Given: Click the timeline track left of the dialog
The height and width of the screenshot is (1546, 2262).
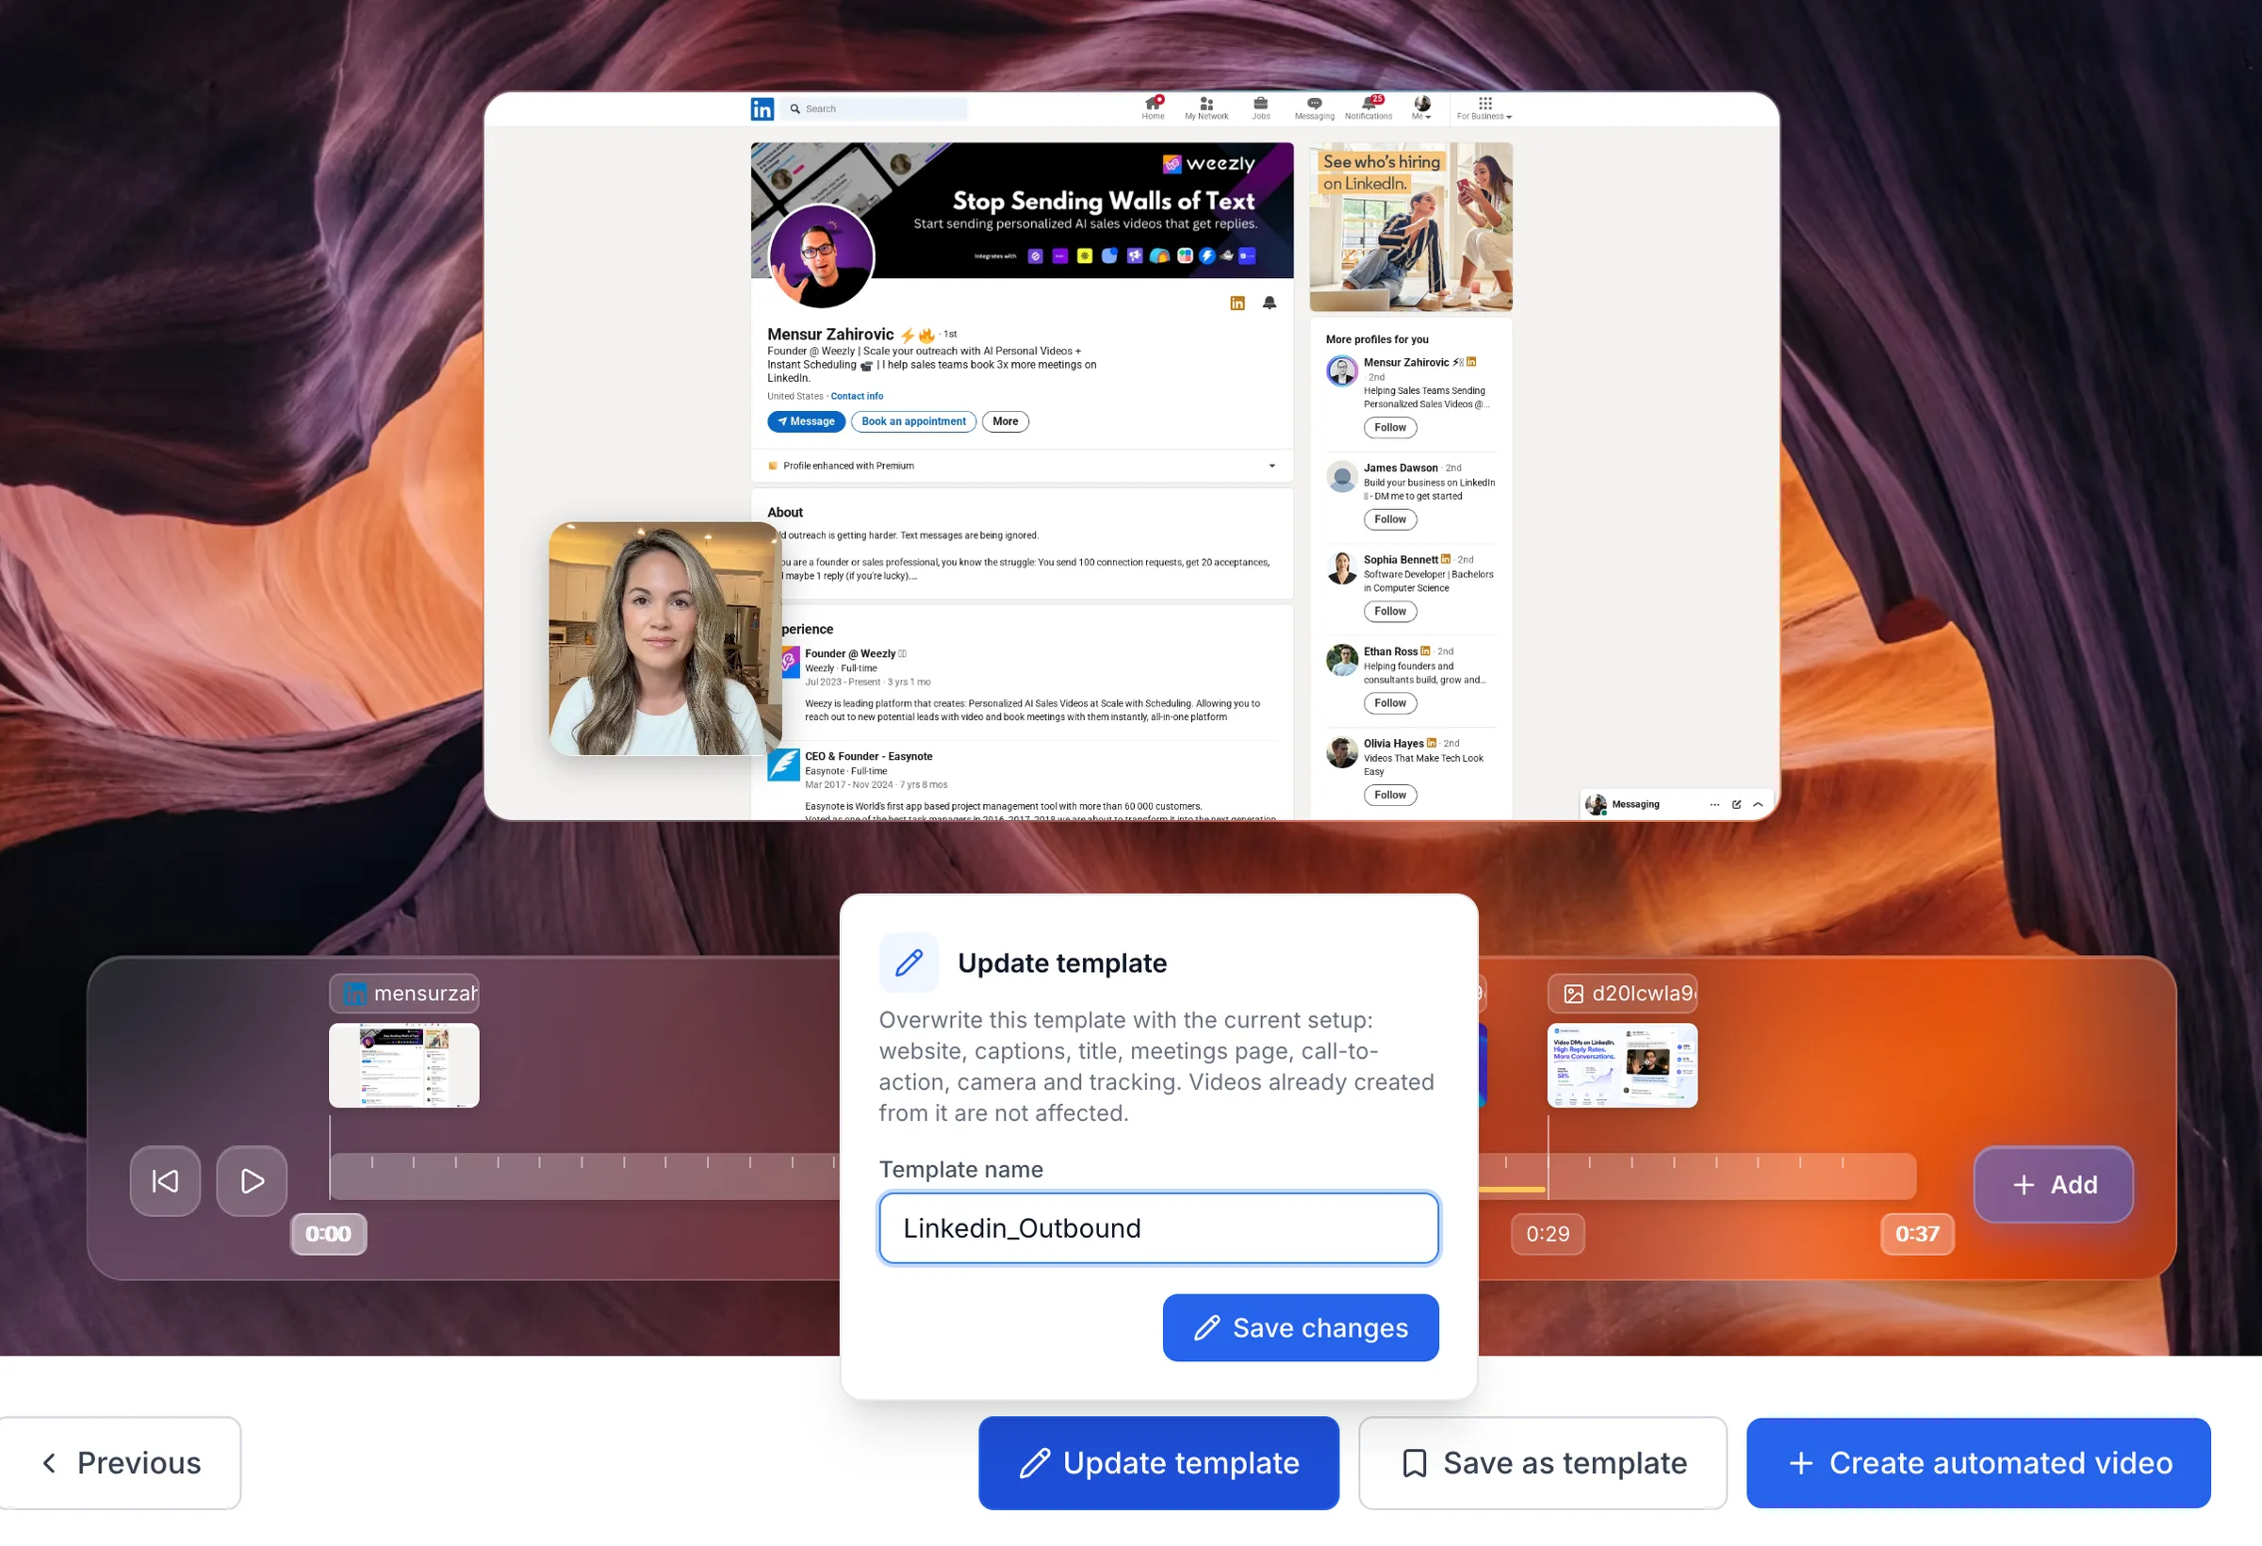Looking at the screenshot, I should pyautogui.click(x=584, y=1176).
